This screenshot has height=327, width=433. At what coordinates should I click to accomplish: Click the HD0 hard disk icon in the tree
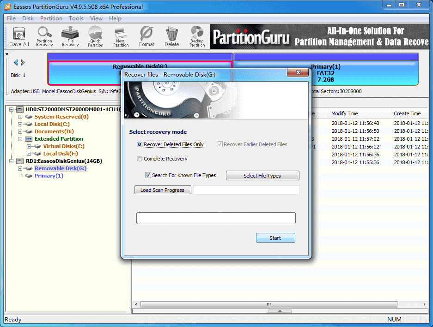[20, 109]
